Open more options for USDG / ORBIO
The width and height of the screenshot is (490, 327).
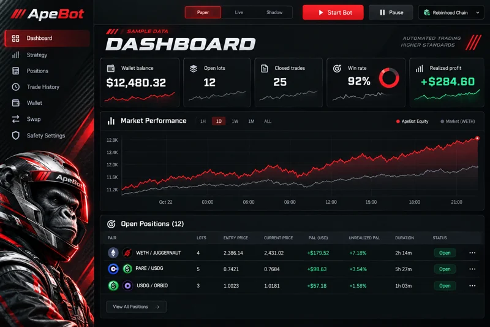472,286
